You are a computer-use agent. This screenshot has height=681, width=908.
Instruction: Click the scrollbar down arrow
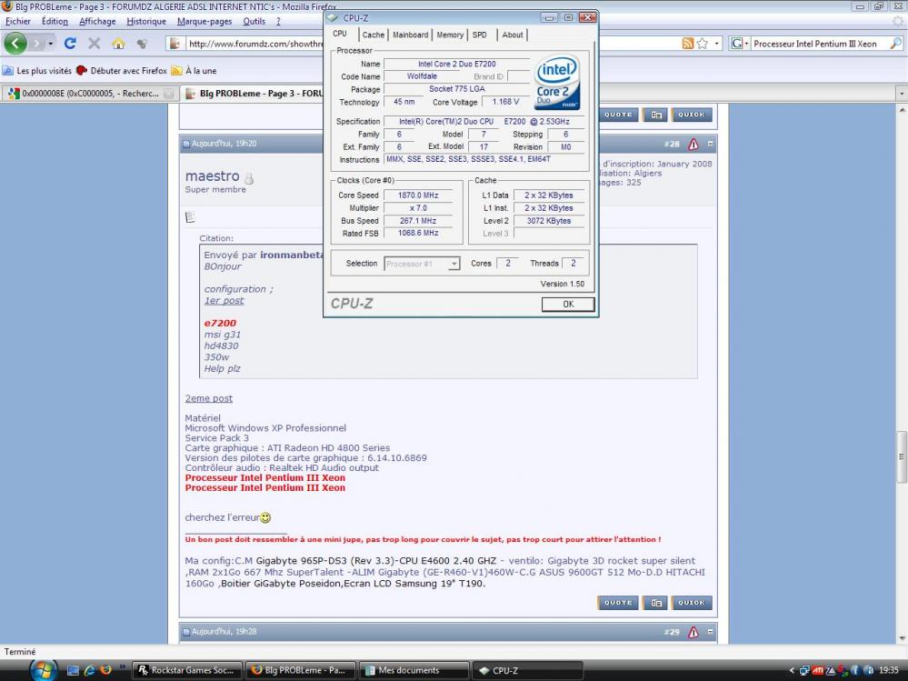coord(902,638)
